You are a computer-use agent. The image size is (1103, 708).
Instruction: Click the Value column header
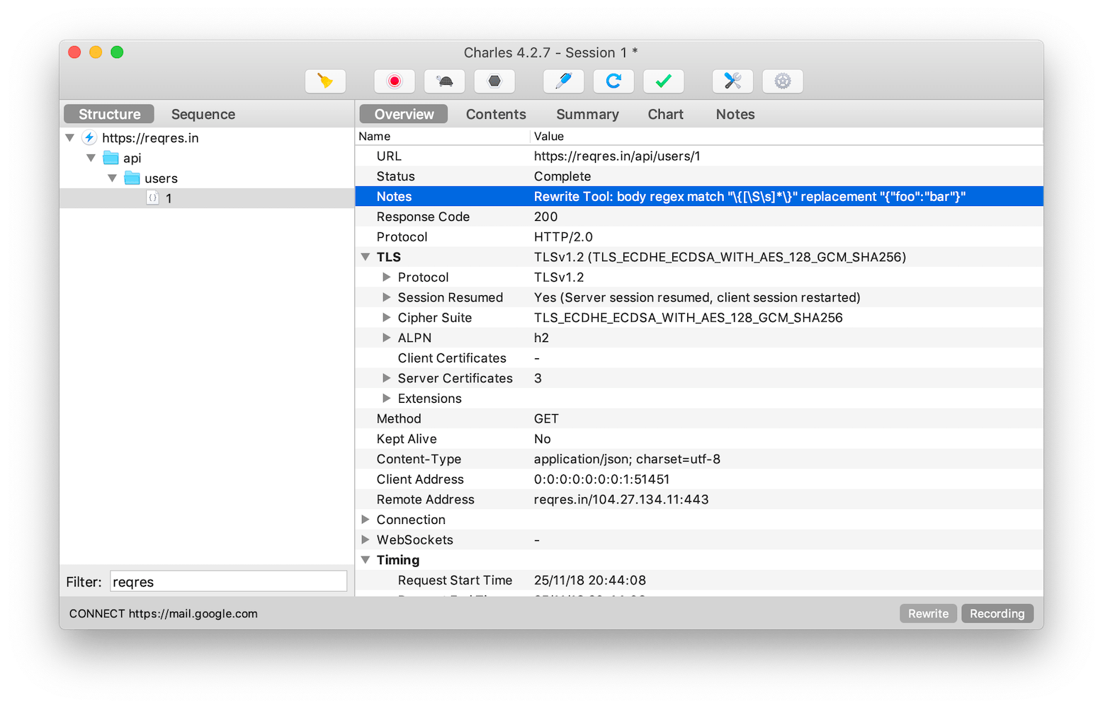[x=786, y=136]
